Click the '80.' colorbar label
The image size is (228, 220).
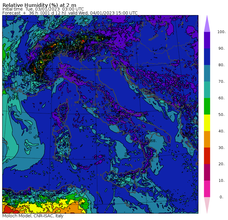pos(221,65)
